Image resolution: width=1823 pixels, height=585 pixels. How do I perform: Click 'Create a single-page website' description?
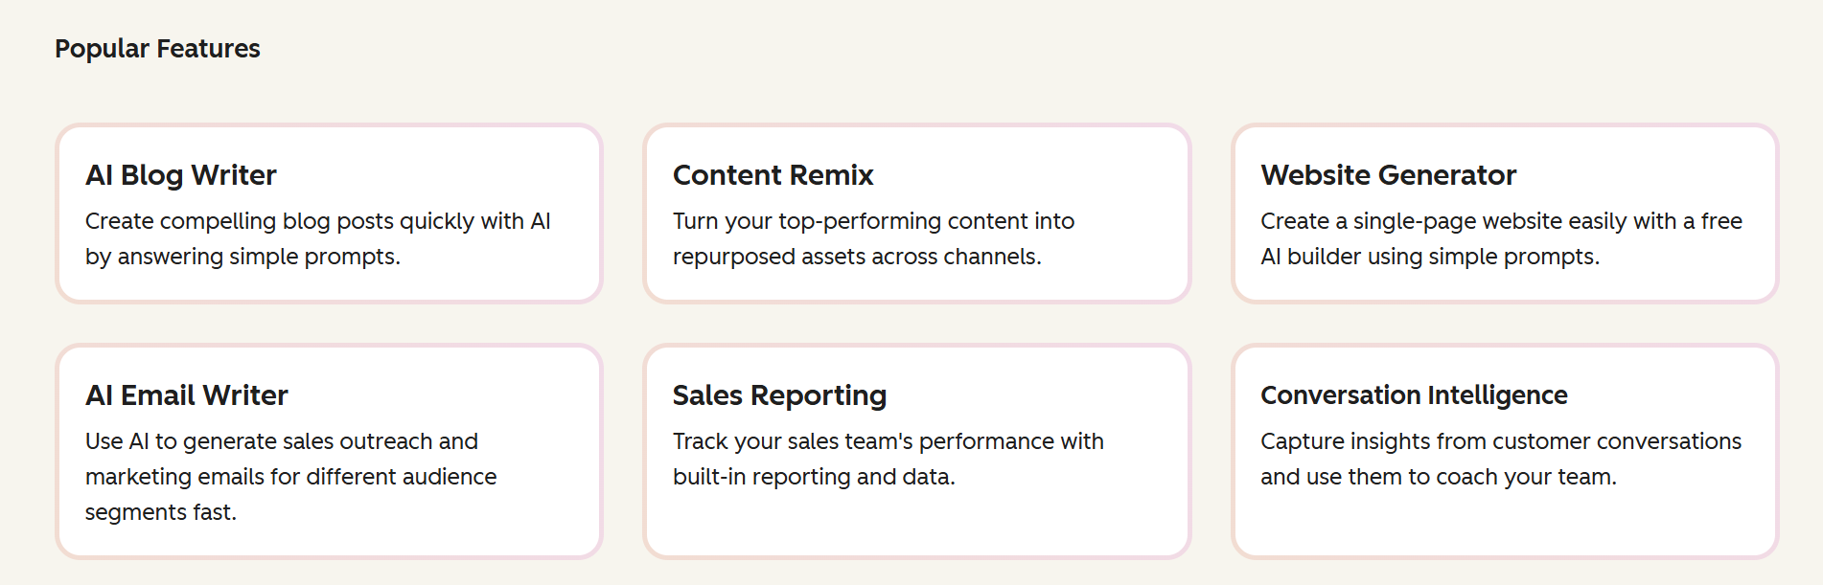pos(1501,238)
